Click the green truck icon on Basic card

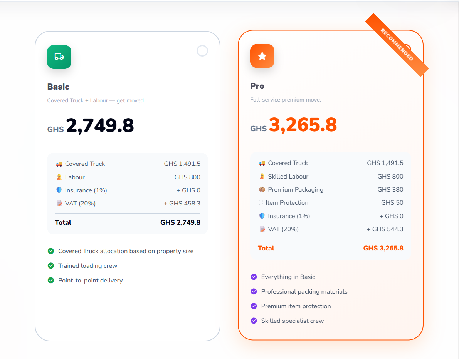pos(59,57)
